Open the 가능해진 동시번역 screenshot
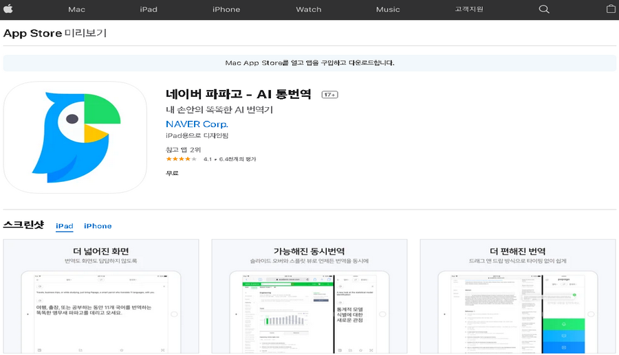619x355 pixels. (x=309, y=297)
